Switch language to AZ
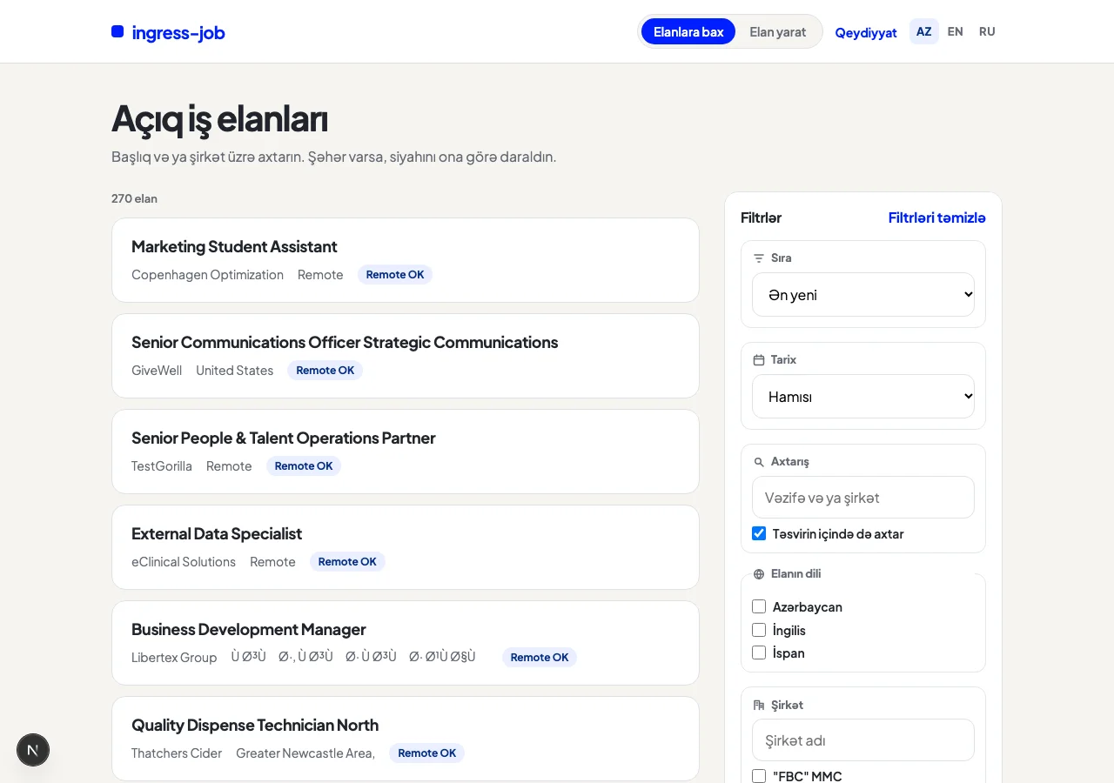 point(924,32)
